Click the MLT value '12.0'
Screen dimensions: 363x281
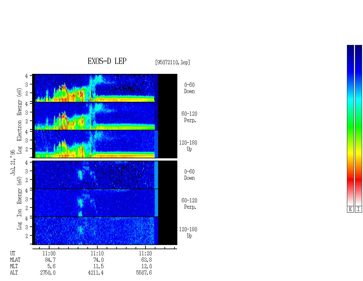click(146, 266)
